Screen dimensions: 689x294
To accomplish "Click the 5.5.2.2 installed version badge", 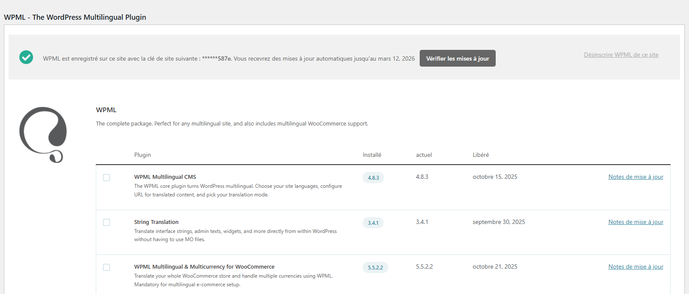I will pos(375,267).
